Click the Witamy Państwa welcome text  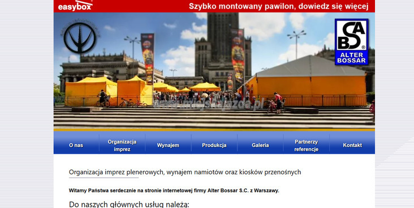pyautogui.click(x=174, y=190)
